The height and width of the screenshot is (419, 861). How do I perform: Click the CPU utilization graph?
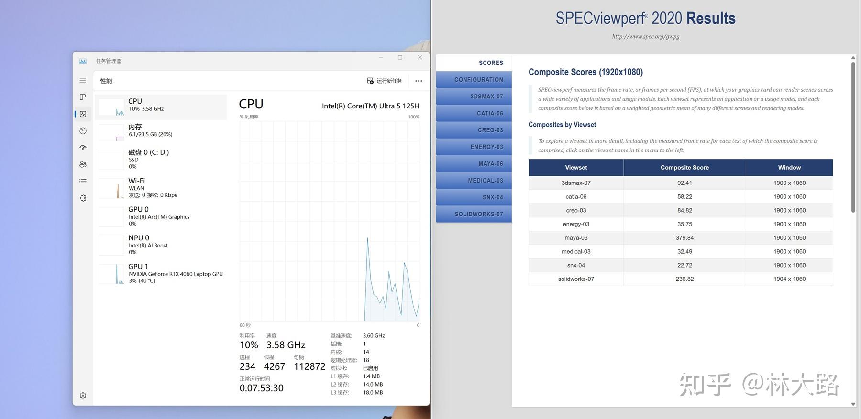330,221
